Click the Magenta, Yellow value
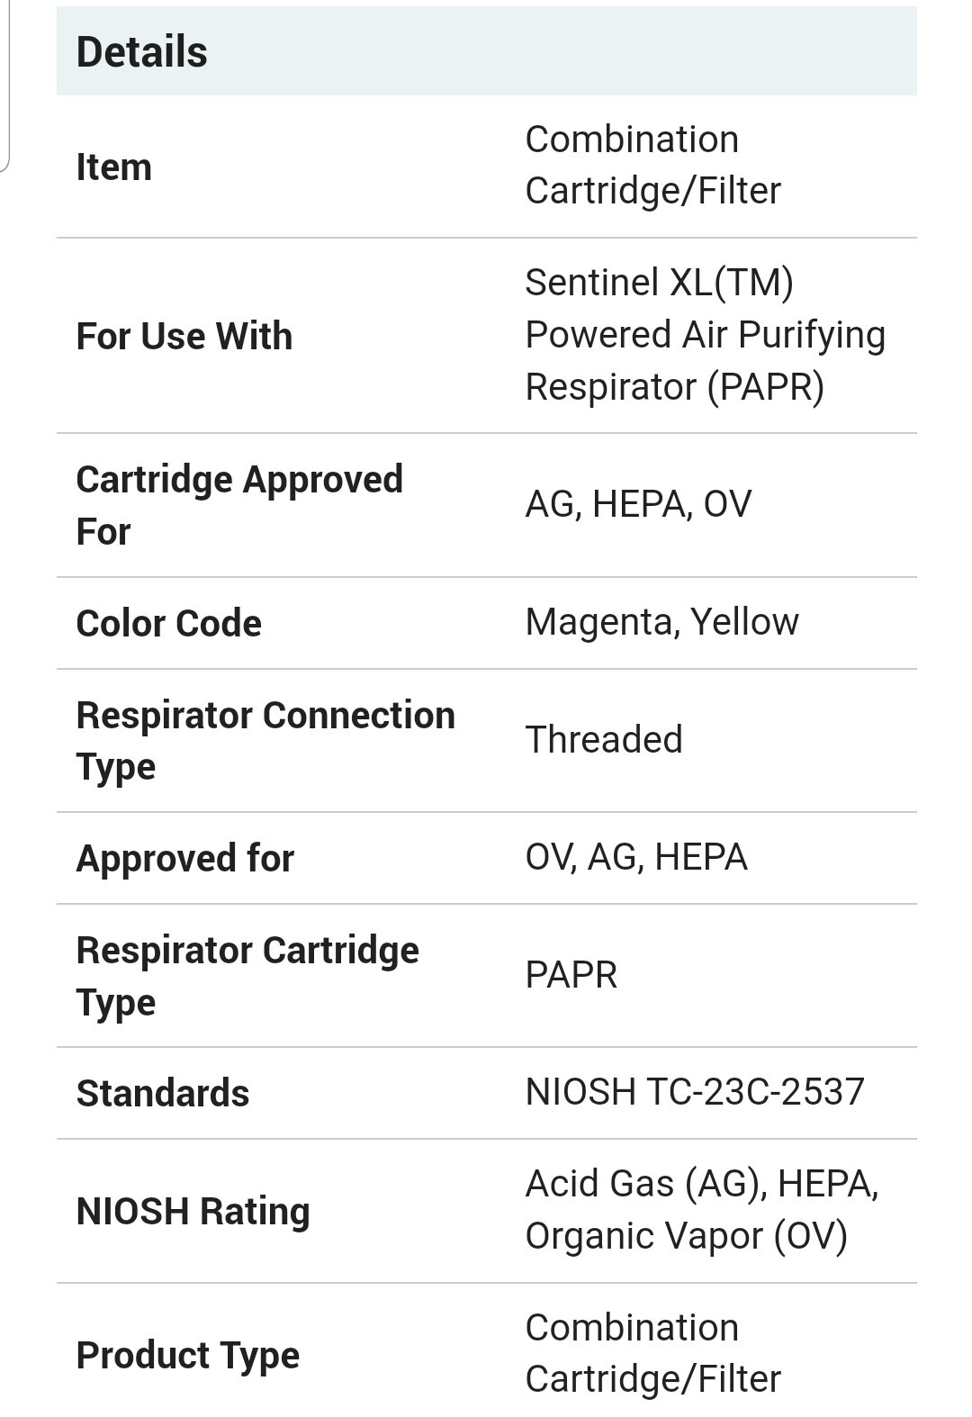This screenshot has width=972, height=1417. 661,622
